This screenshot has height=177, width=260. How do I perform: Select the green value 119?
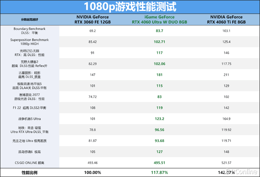160,108
